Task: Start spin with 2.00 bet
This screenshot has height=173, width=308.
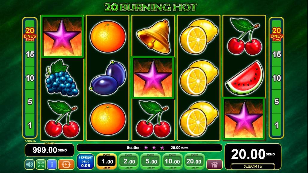Action: pos(129,162)
